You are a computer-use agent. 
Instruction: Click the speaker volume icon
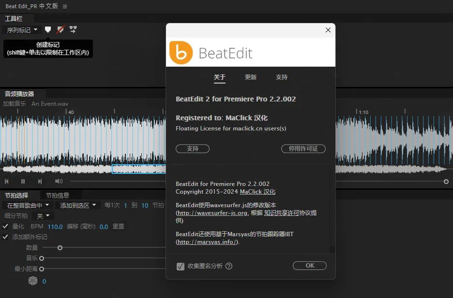(59, 181)
